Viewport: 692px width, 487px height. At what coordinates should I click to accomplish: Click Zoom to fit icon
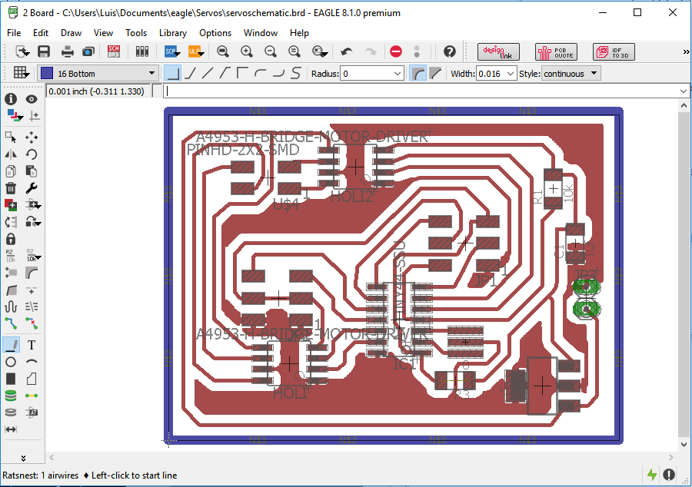[x=223, y=51]
